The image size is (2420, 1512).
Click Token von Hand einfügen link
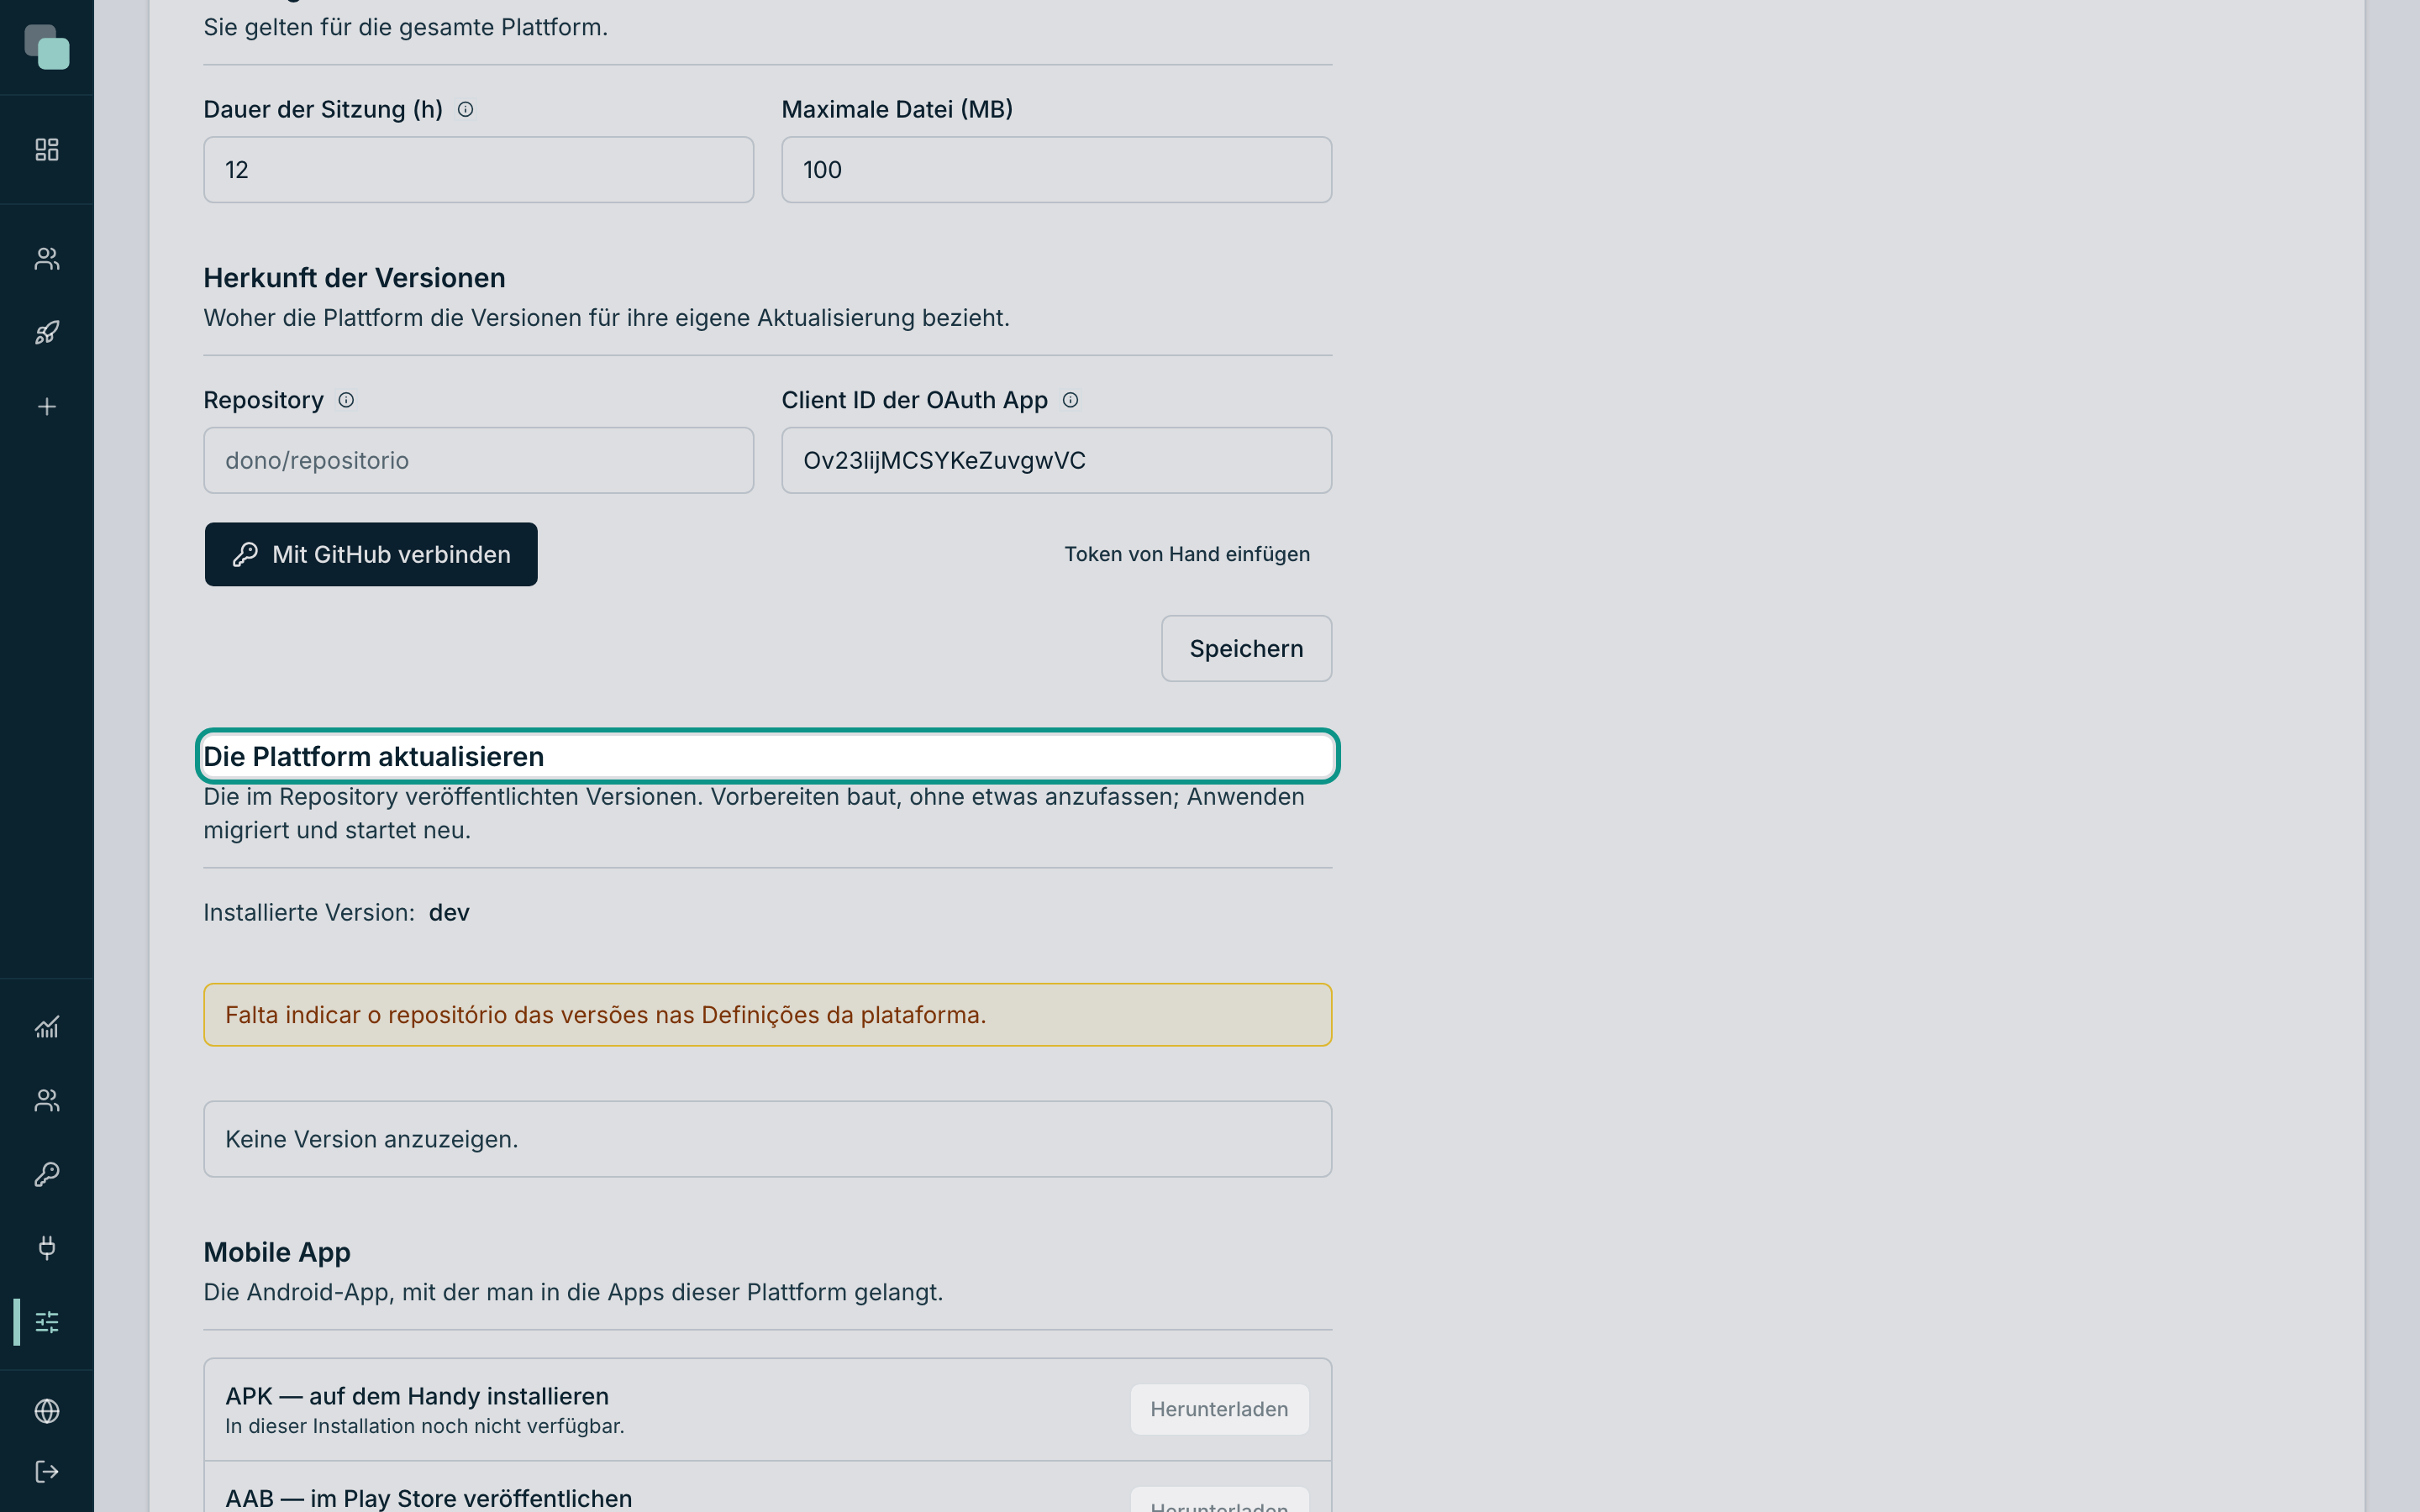(1187, 554)
